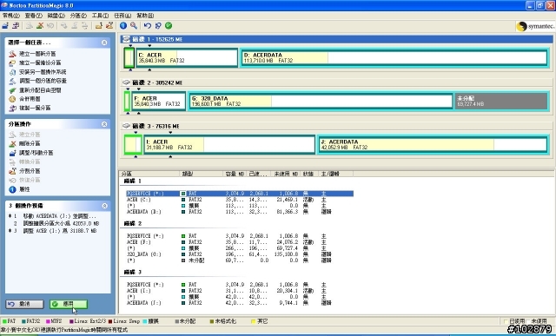556x336 pixels.
Task: Click the Split partition icon in Partition Operations
Action: click(12, 171)
